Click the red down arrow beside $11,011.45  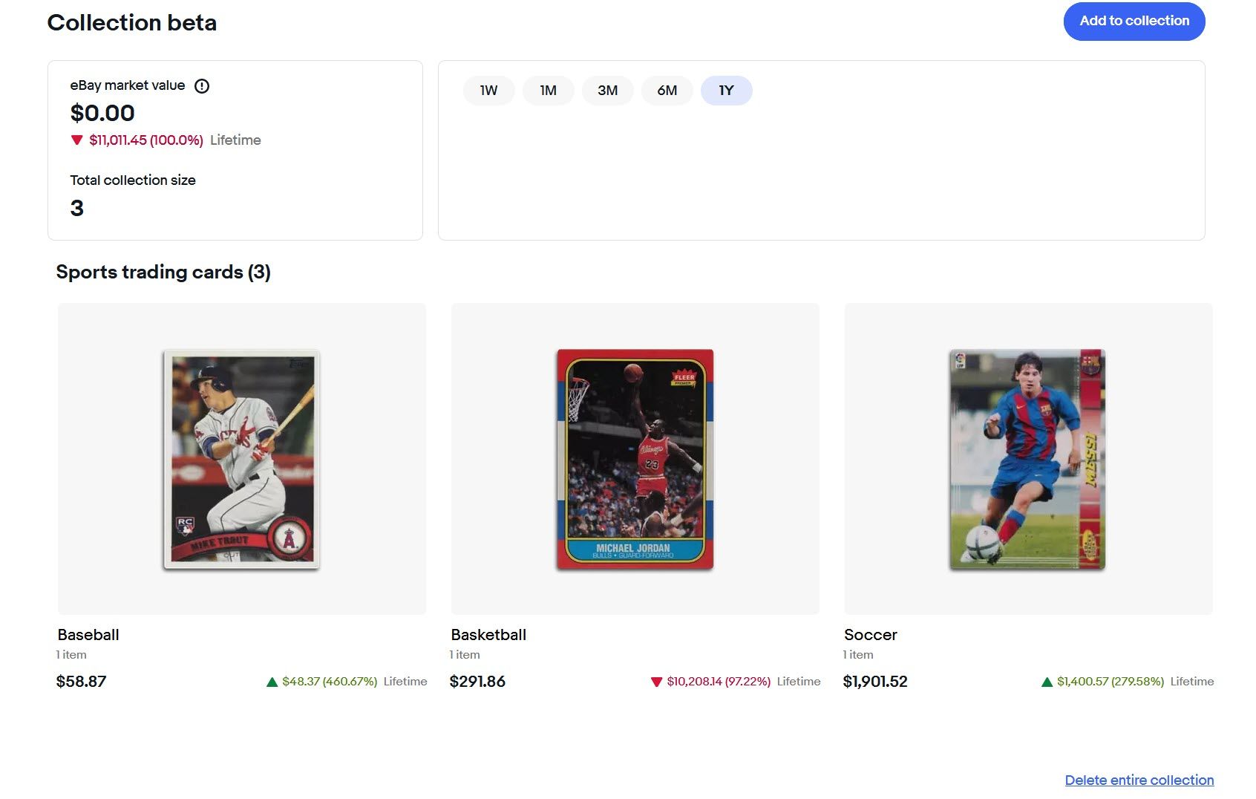76,140
